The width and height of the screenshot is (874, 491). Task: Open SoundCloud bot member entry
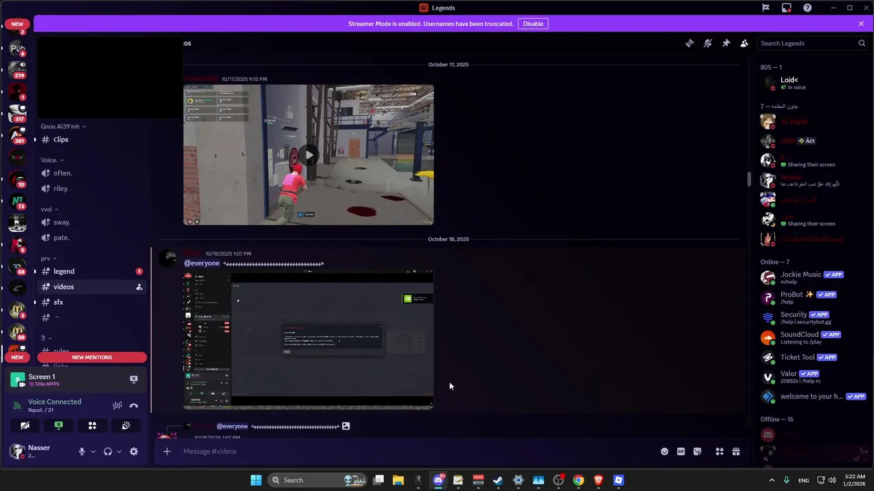pyautogui.click(x=813, y=338)
